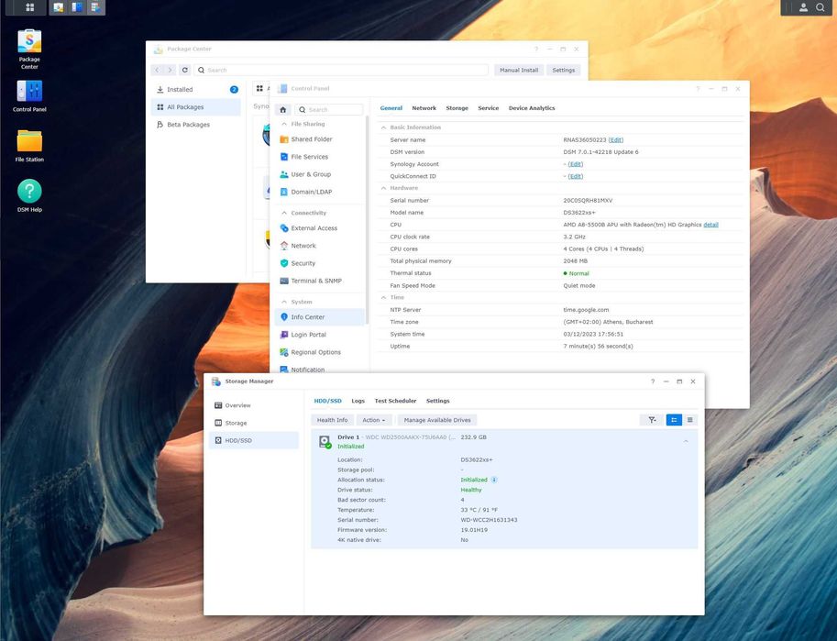Open the DSM Help desktop icon
Viewport: 837px width, 641px height.
pyautogui.click(x=29, y=195)
